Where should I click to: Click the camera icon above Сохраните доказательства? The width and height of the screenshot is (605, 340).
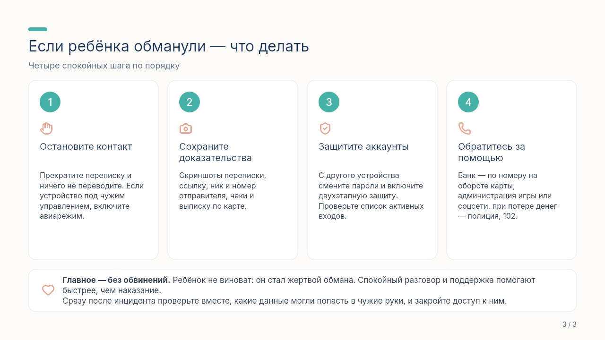pos(186,128)
